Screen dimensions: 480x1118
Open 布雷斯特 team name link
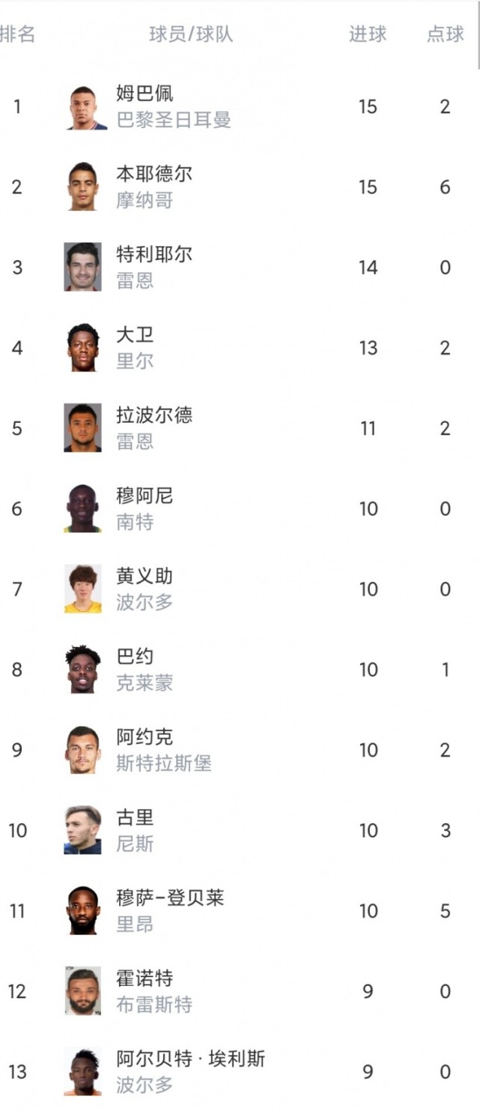(154, 1005)
